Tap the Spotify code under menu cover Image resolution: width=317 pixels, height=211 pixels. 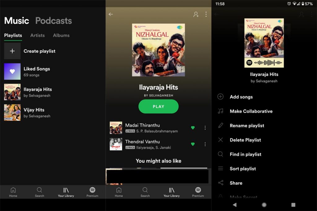click(x=264, y=63)
